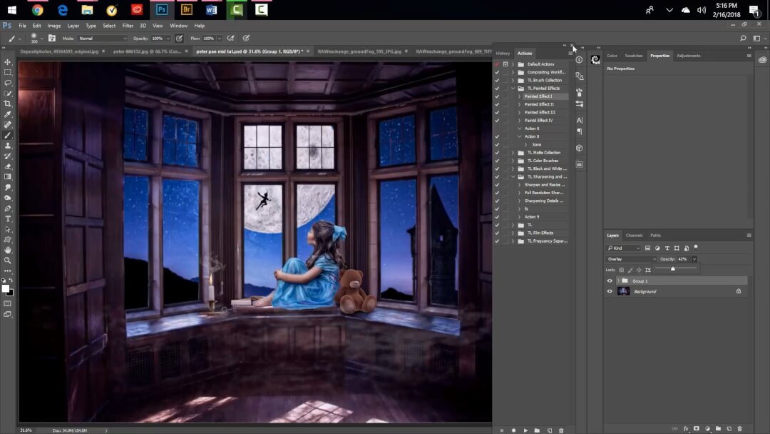The width and height of the screenshot is (770, 434).
Task: Open the Paragraph panel icon
Action: pyautogui.click(x=580, y=132)
